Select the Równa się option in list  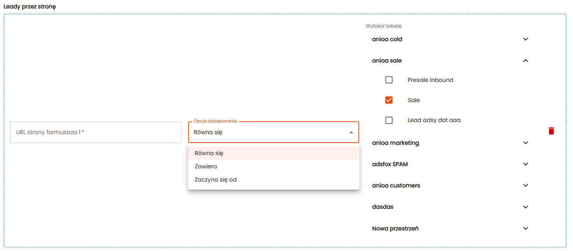(209, 153)
